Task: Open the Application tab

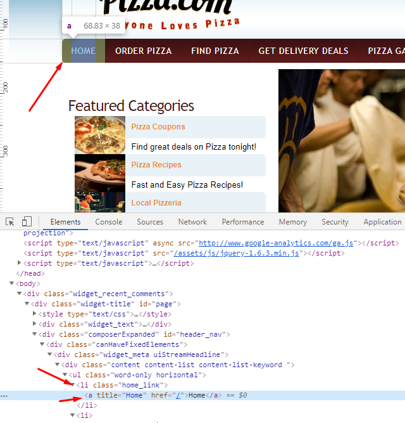Action: [382, 222]
